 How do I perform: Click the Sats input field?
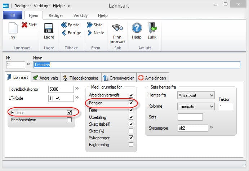click(x=190, y=117)
